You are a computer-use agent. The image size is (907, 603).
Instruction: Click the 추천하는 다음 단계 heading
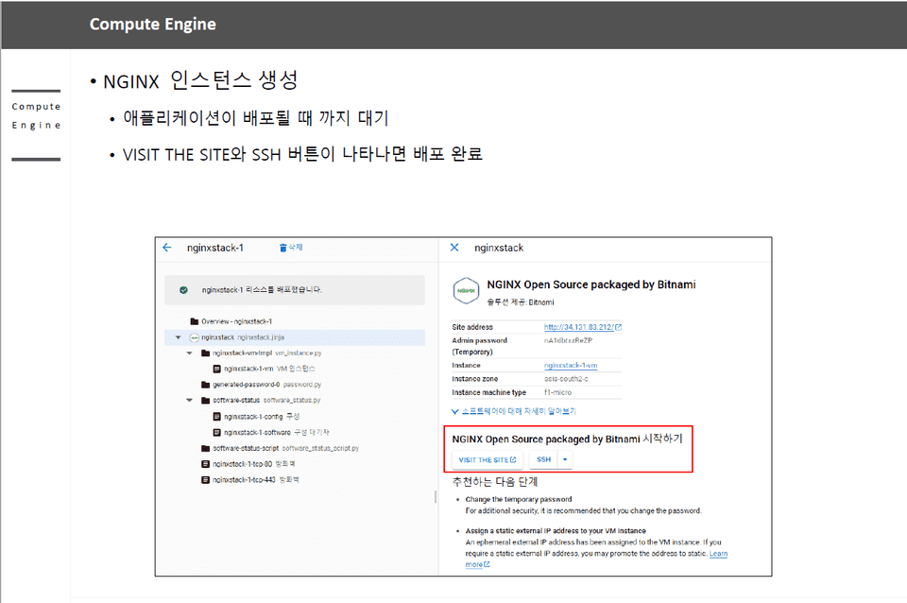click(495, 481)
